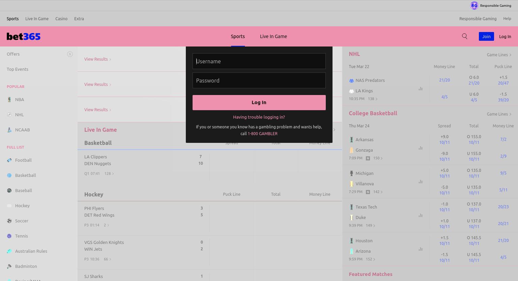The width and height of the screenshot is (518, 281).
Task: Click the Tennis sport icon
Action: (x=9, y=236)
